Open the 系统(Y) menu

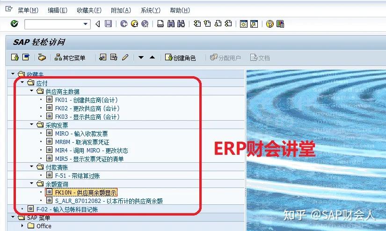(x=150, y=10)
